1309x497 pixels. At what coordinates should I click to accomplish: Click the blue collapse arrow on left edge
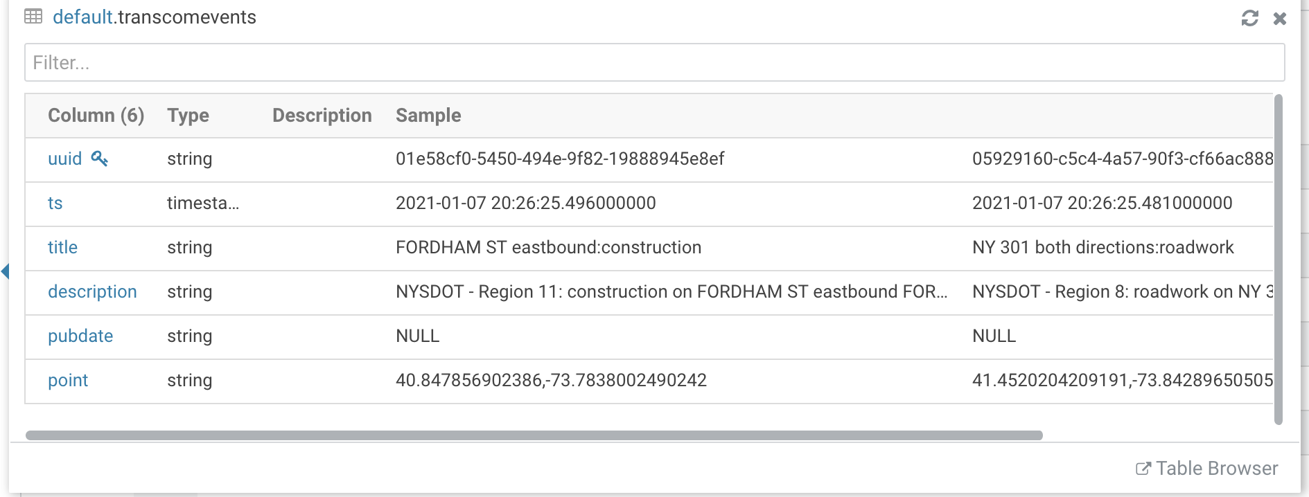[x=6, y=271]
